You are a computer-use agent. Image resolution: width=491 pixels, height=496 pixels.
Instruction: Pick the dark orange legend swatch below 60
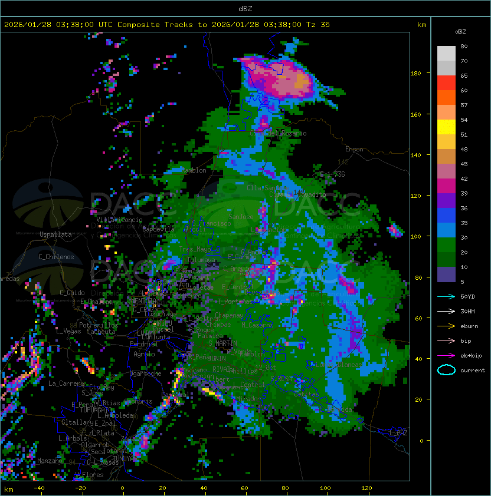tap(446, 97)
